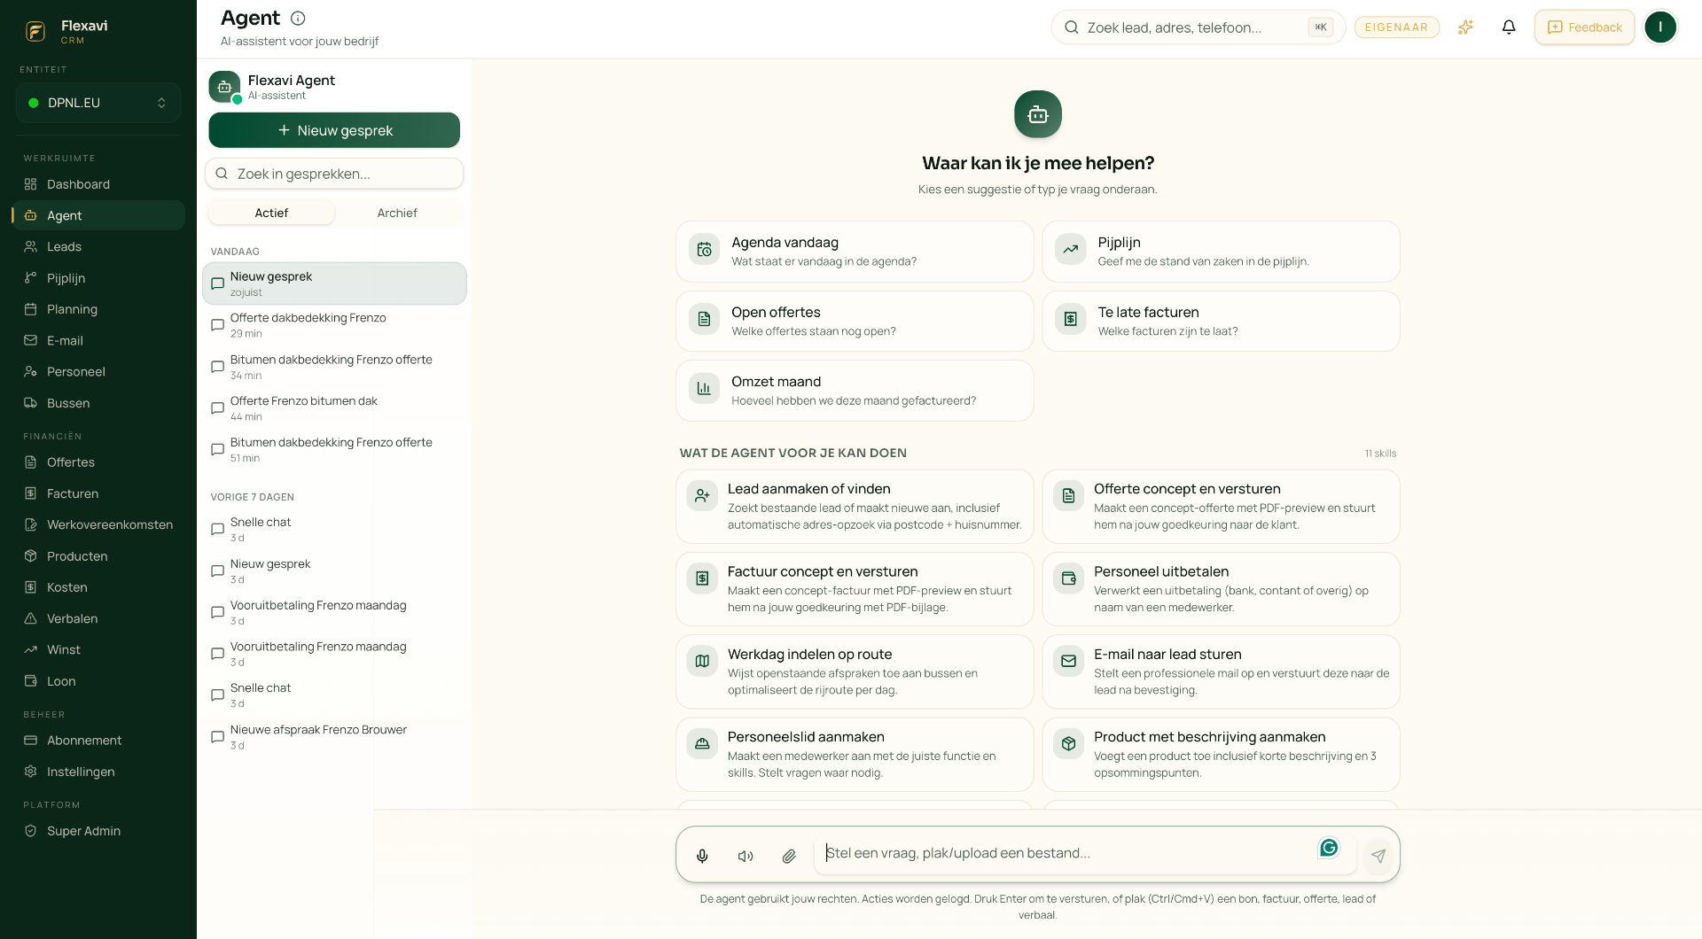The width and height of the screenshot is (1702, 939).
Task: Click the sparkles AI icon in header
Action: [x=1465, y=27]
